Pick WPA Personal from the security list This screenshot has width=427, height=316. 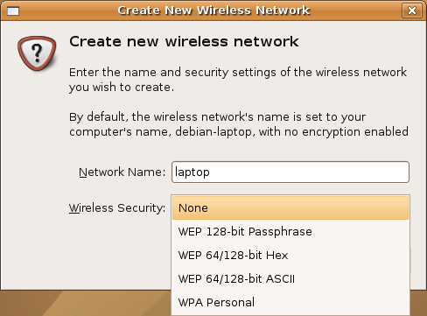pos(290,303)
